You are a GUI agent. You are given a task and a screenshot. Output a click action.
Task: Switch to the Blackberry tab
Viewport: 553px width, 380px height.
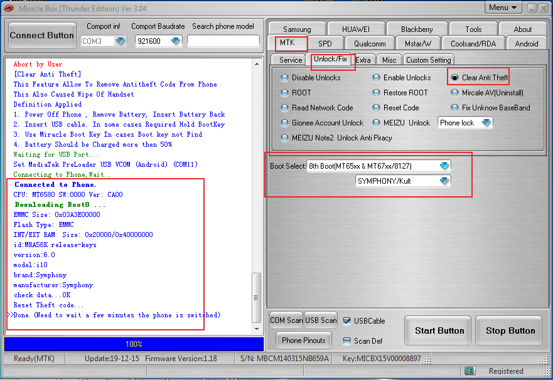417,29
